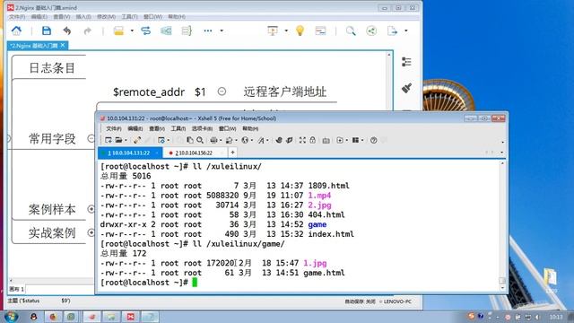Click the find magnifier in Xshell toolbar
The height and width of the screenshot is (323, 574).
(x=200, y=140)
